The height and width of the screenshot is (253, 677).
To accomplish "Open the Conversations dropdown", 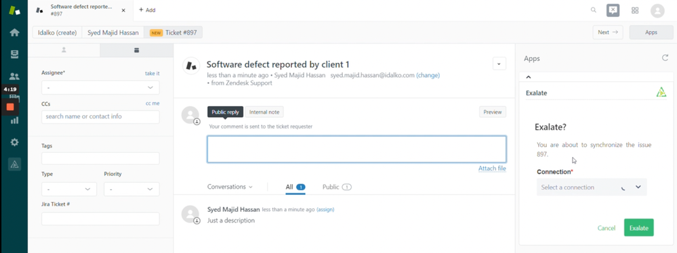I will [230, 187].
